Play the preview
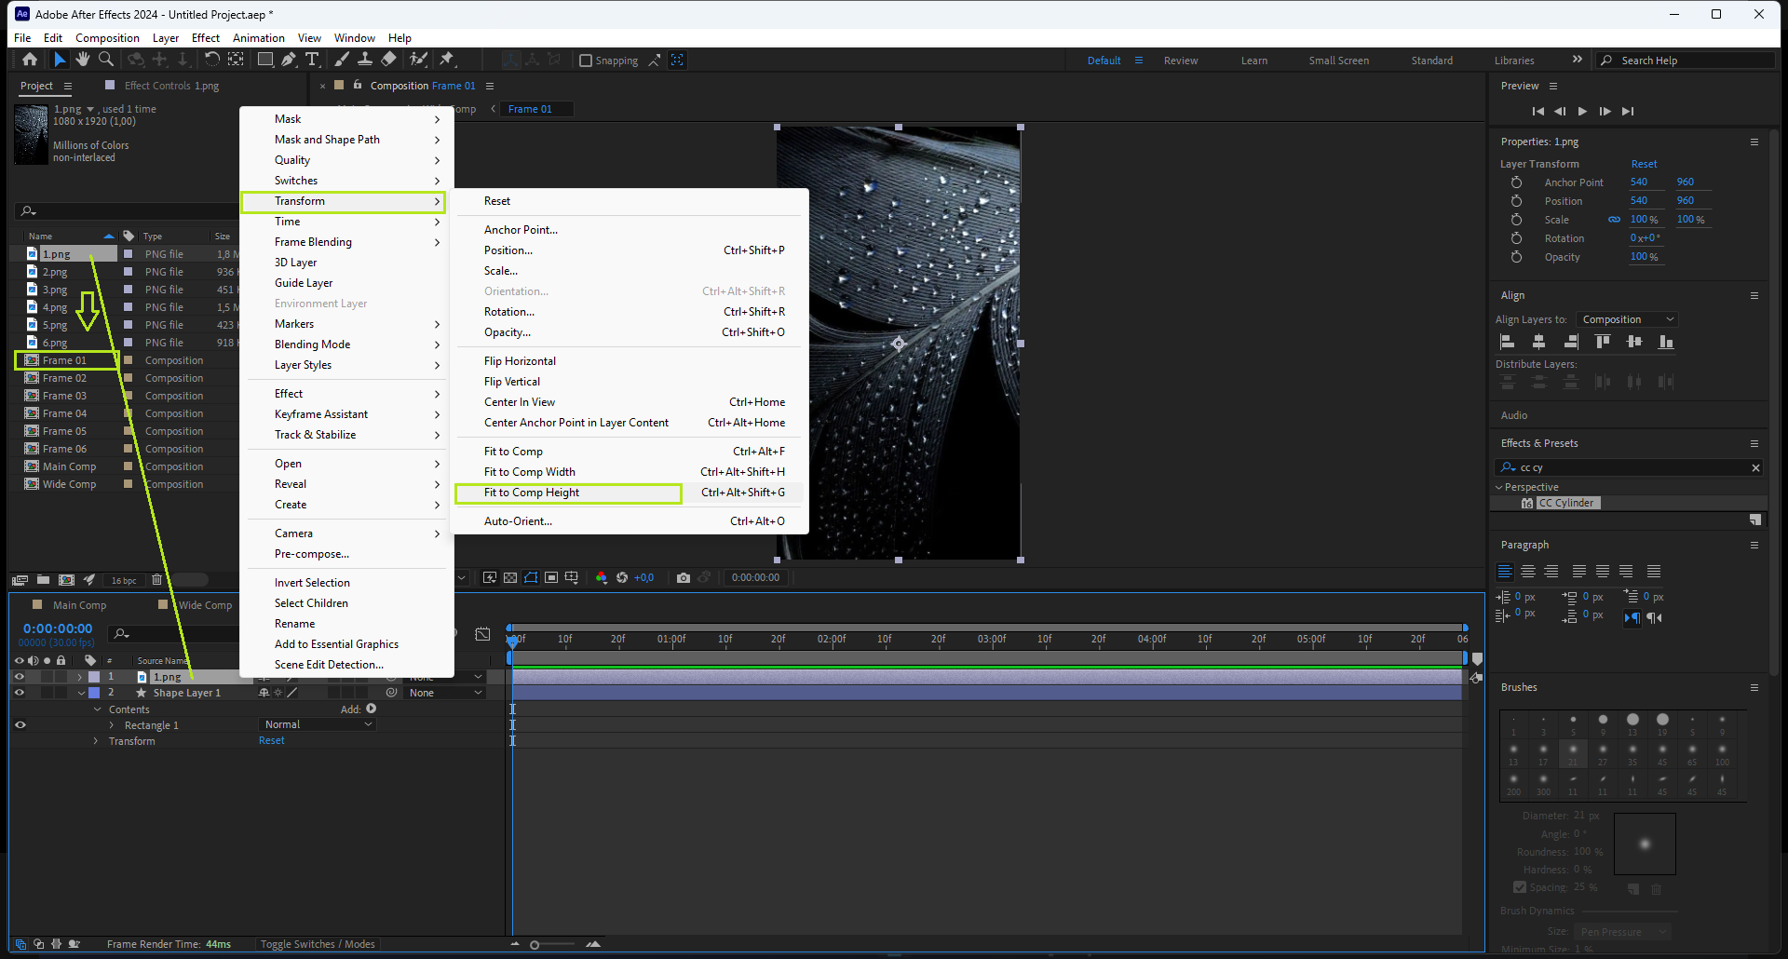Viewport: 1788px width, 959px height. click(1582, 112)
